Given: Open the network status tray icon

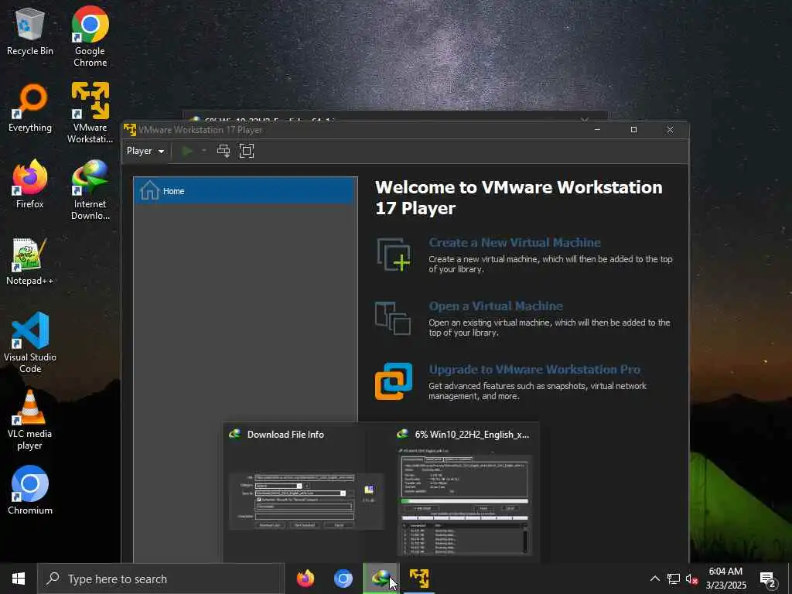Looking at the screenshot, I should tap(674, 579).
